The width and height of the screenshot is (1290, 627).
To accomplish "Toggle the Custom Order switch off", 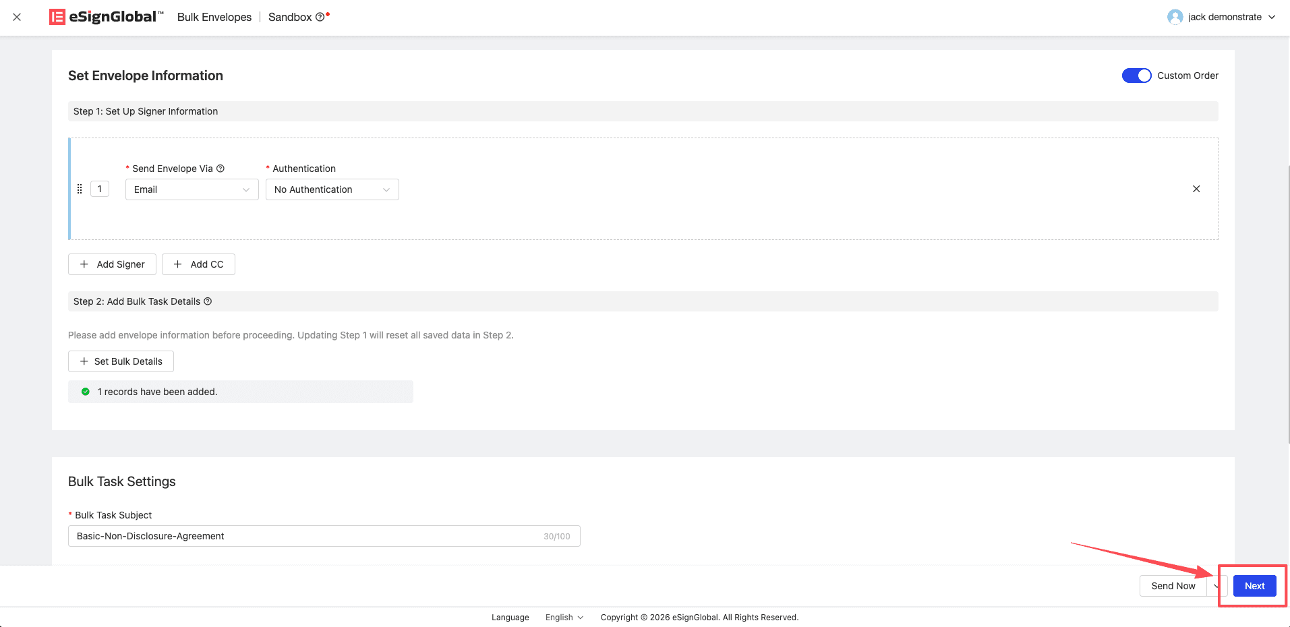I will pos(1136,76).
